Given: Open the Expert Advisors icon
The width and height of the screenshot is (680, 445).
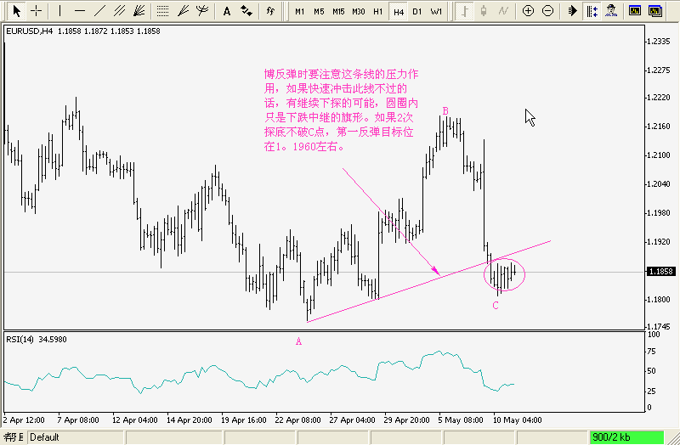Looking at the screenshot, I should 611,11.
